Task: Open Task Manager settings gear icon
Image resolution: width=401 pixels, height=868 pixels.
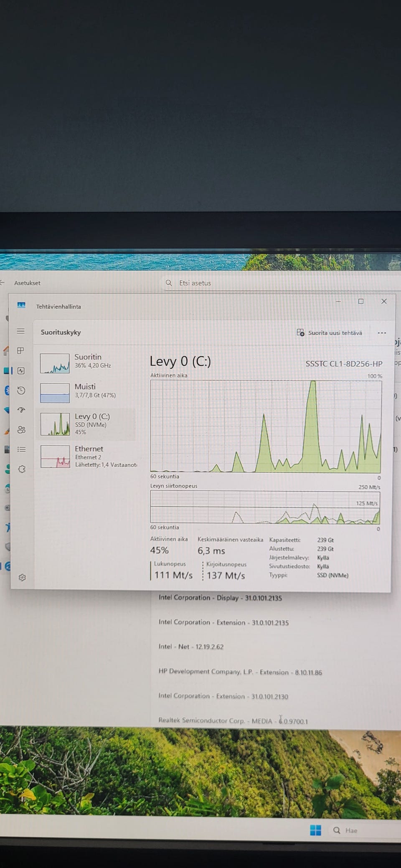Action: coord(22,577)
